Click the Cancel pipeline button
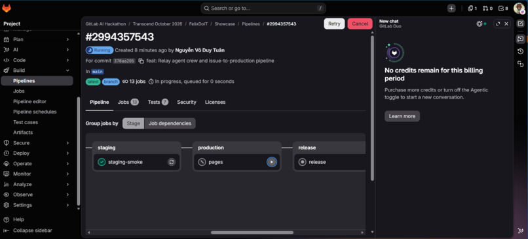The image size is (528, 239). [360, 24]
